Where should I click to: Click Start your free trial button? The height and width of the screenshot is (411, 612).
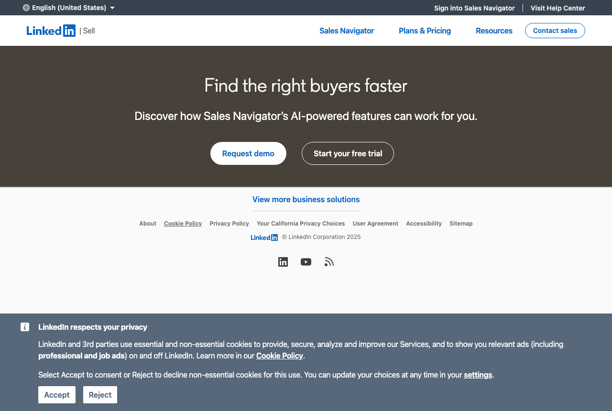coord(348,153)
